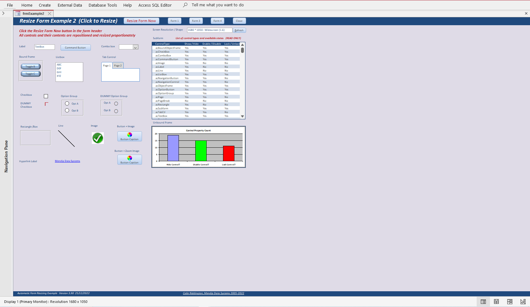This screenshot has height=307, width=530.
Task: Toggle the Toggle B button
Action: 31,66
